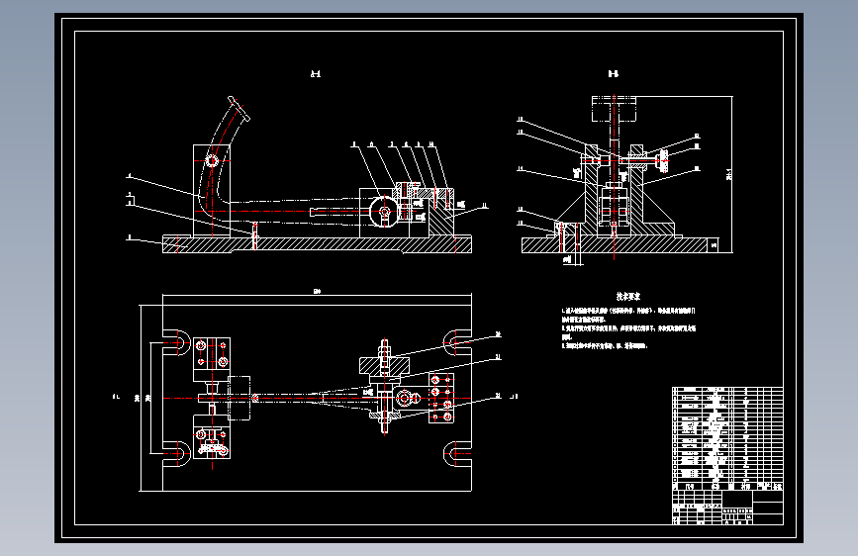Viewport: 858px width, 556px height.
Task: Pick the round cam in section A-A
Action: tap(384, 212)
